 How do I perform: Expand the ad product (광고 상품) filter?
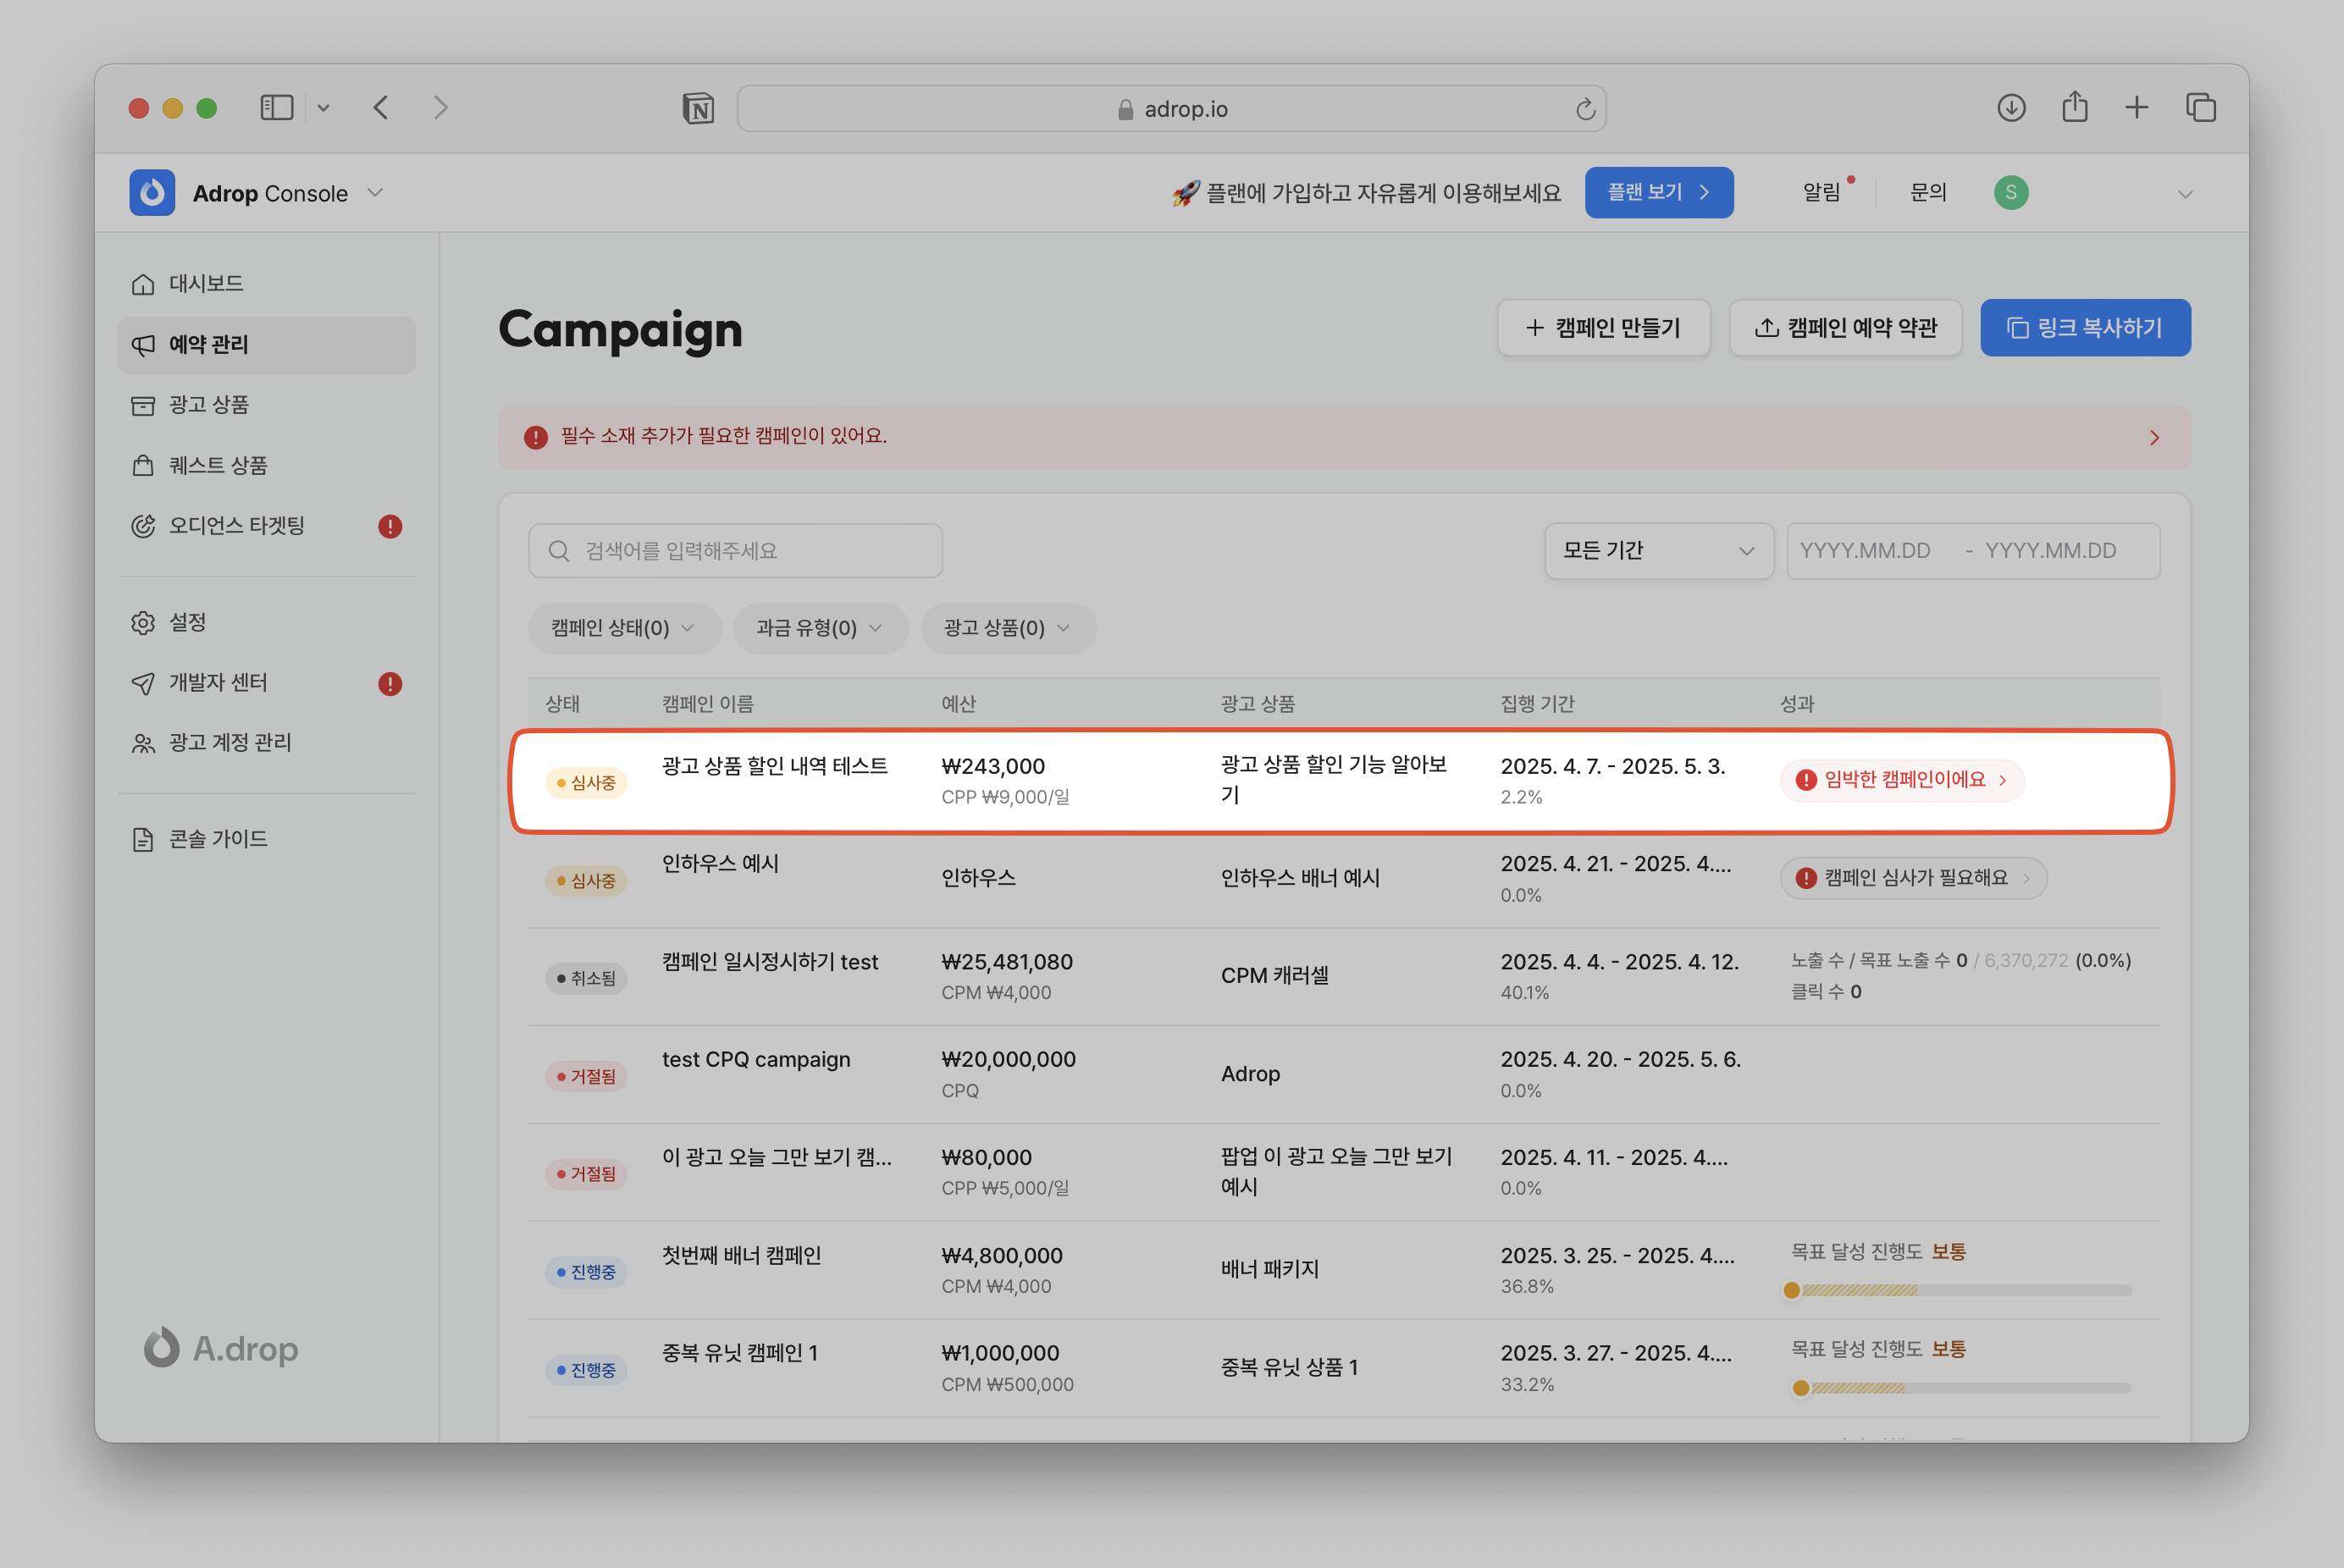tap(1007, 628)
